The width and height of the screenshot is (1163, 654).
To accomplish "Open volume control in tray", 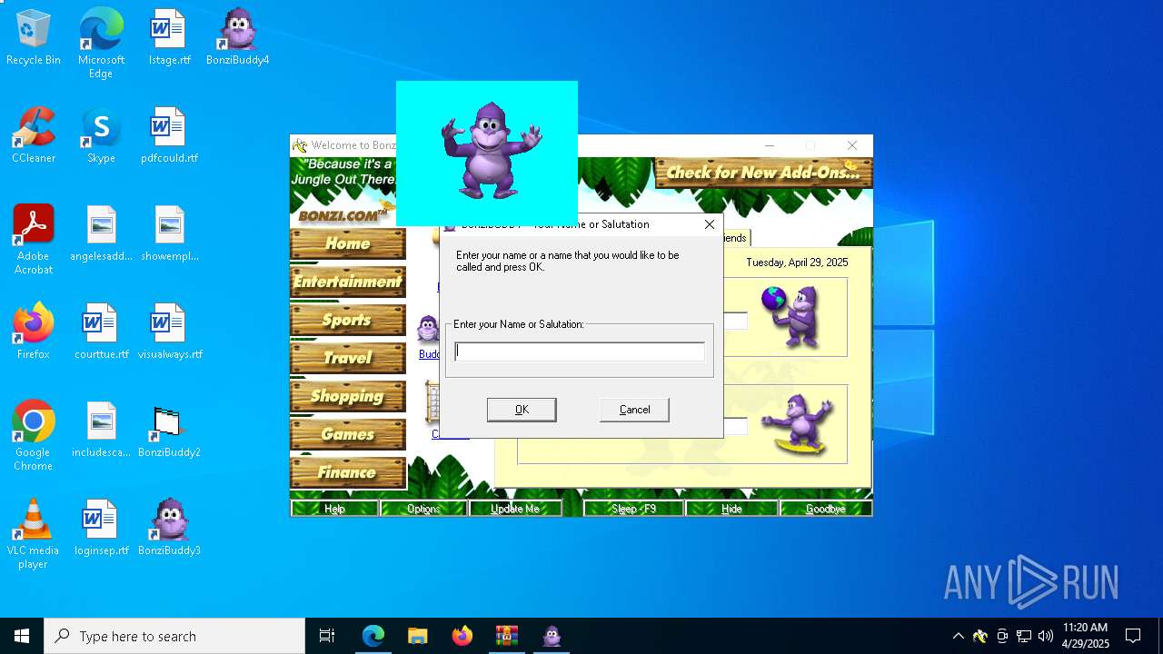I will [1046, 636].
